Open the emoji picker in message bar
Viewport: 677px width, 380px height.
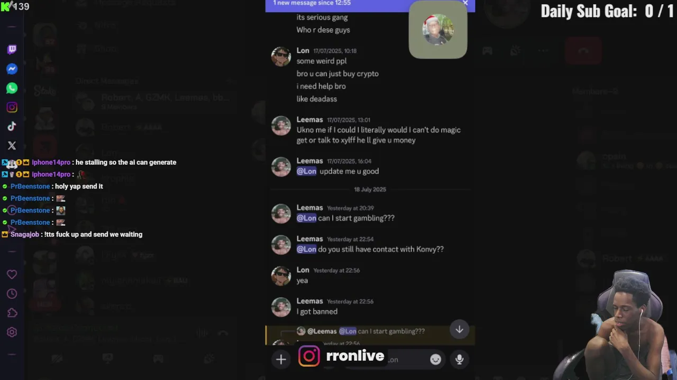(x=435, y=359)
